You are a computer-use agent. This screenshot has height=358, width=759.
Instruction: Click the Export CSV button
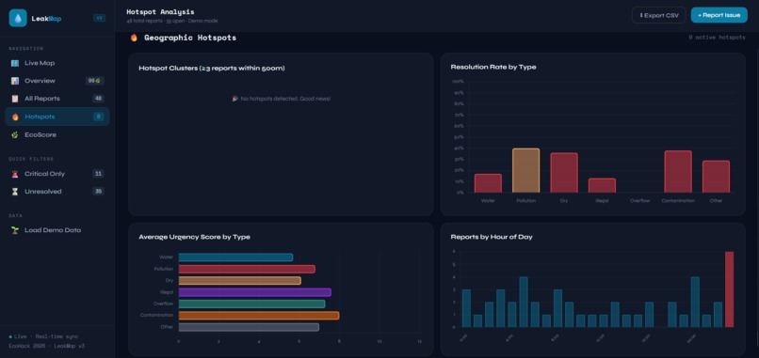658,15
